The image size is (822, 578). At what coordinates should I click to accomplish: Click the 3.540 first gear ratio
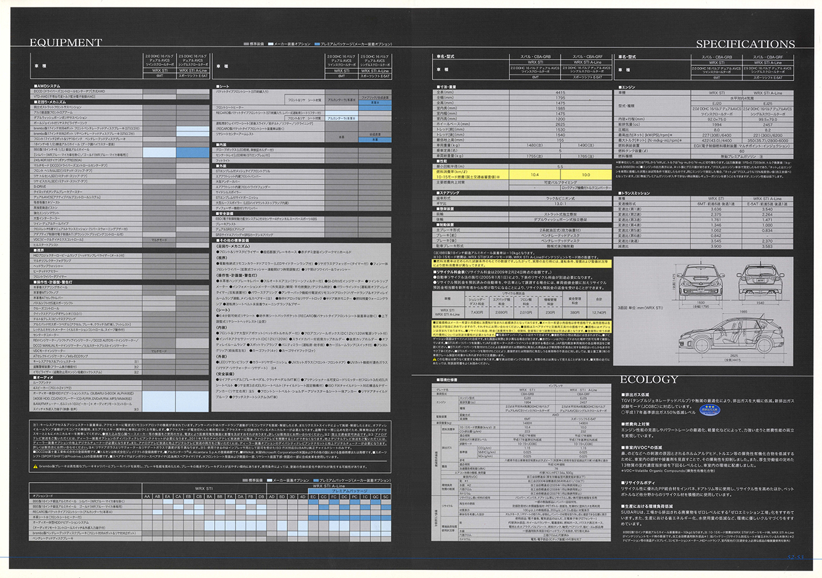click(767, 209)
